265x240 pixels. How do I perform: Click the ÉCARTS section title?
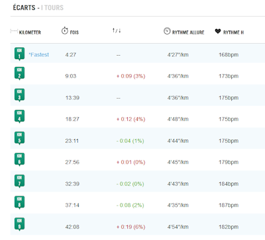point(24,8)
